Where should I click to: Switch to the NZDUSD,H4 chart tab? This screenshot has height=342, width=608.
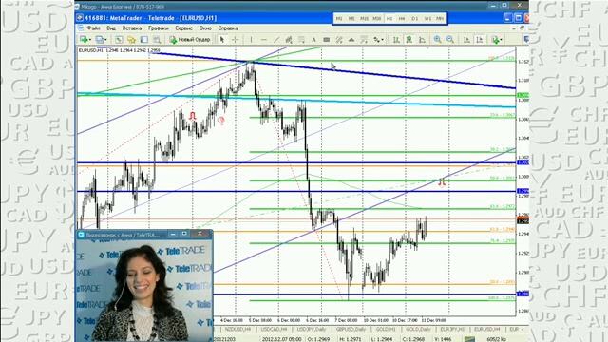pyautogui.click(x=237, y=330)
